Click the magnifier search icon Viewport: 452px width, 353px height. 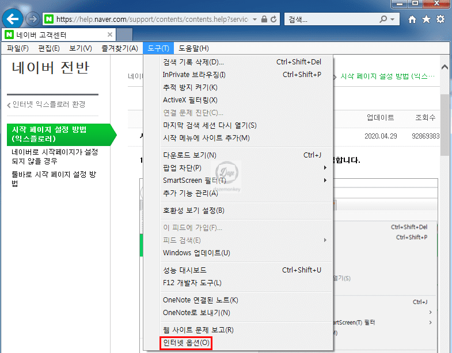(x=383, y=20)
